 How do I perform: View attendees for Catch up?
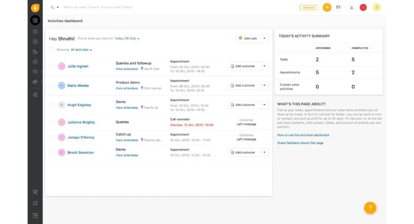[x=127, y=140]
